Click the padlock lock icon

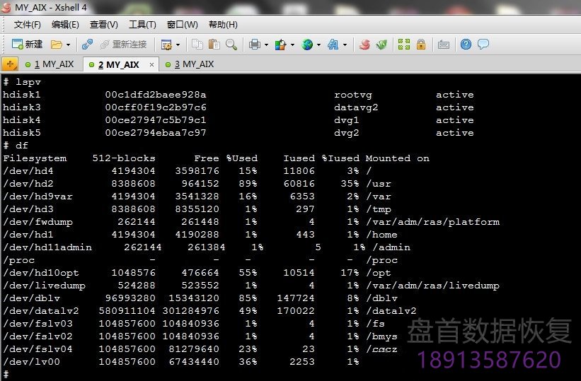[421, 45]
